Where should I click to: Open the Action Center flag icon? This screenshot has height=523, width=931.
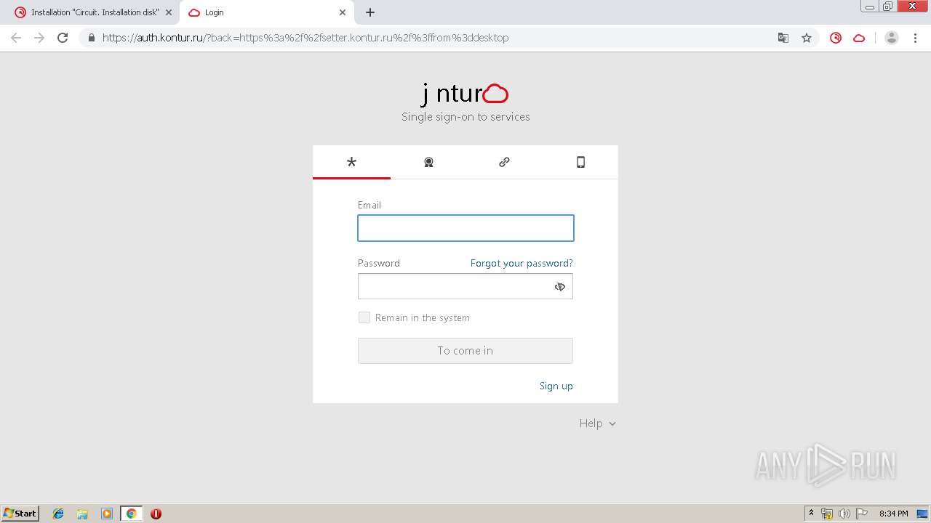[861, 514]
